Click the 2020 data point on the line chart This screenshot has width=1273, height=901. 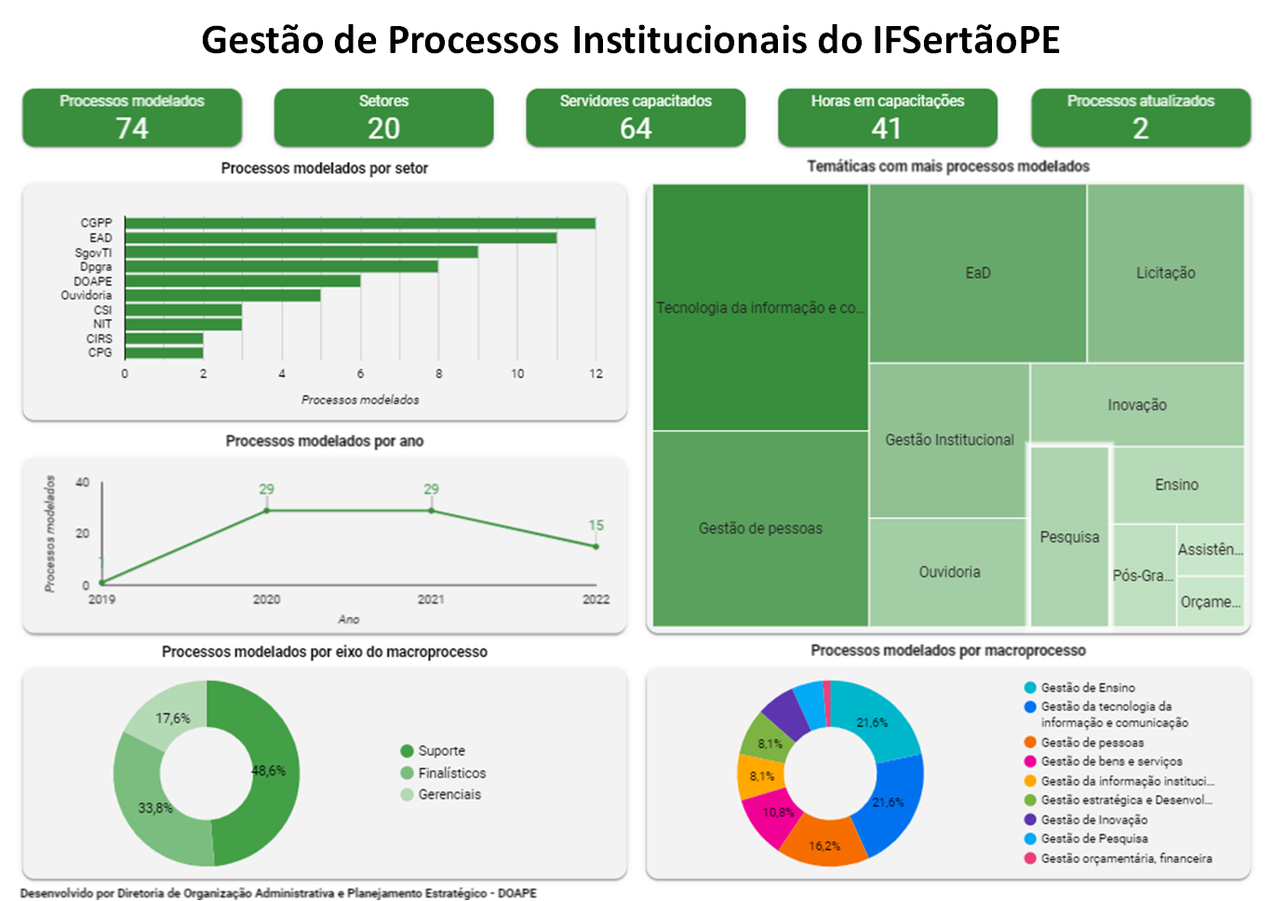[x=267, y=510]
